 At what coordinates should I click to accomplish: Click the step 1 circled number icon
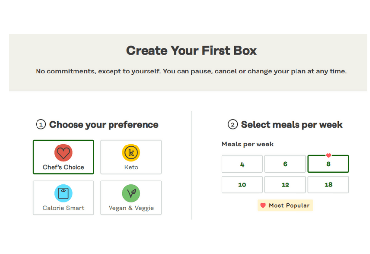click(x=41, y=125)
